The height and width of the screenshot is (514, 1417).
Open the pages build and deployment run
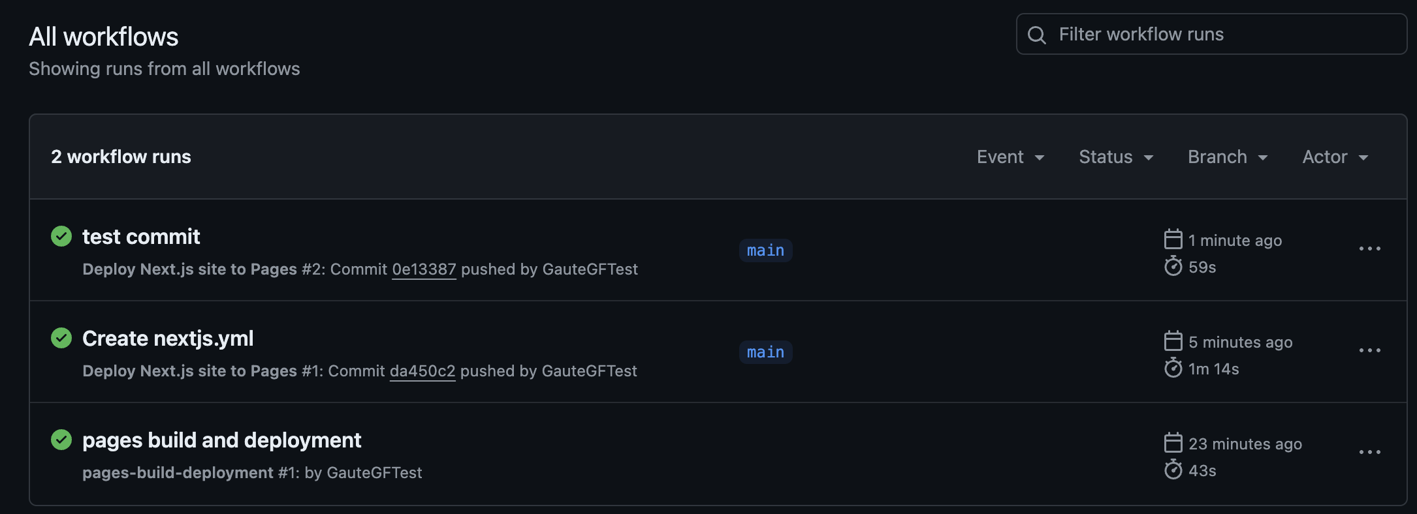coord(221,440)
